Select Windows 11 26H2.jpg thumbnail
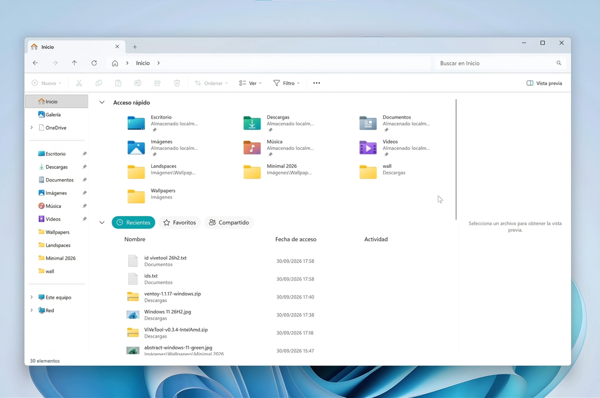The height and width of the screenshot is (398, 600). pyautogui.click(x=133, y=315)
